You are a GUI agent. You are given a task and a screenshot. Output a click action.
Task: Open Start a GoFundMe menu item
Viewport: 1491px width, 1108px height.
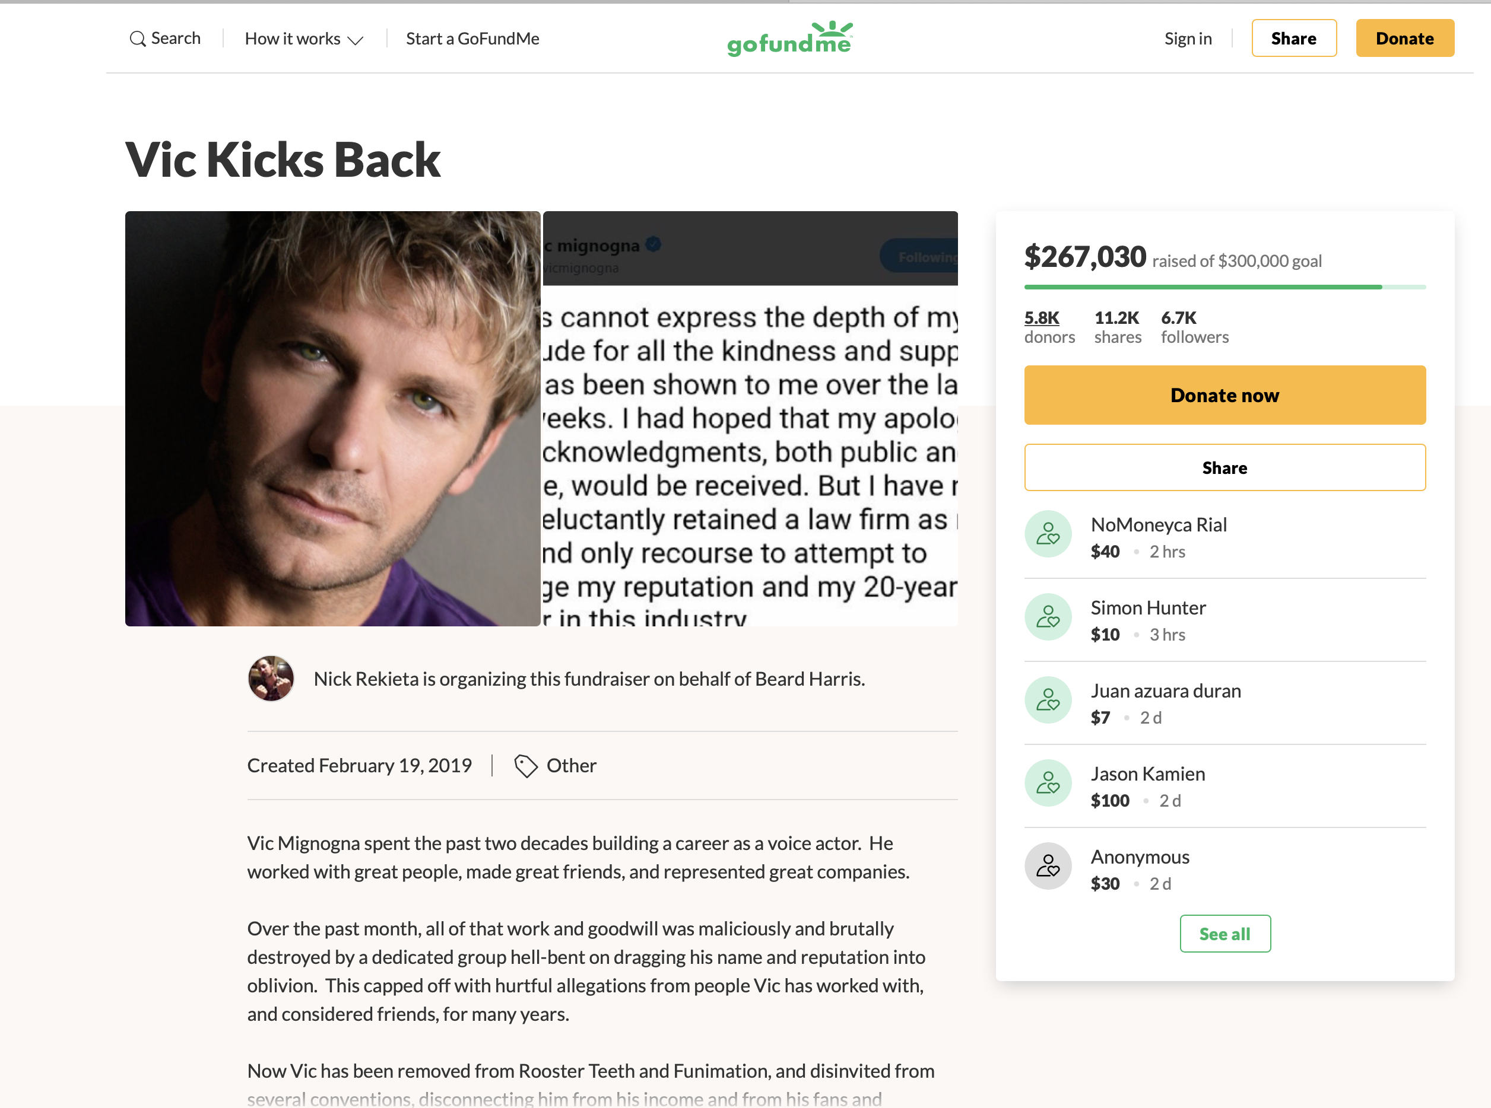[472, 39]
